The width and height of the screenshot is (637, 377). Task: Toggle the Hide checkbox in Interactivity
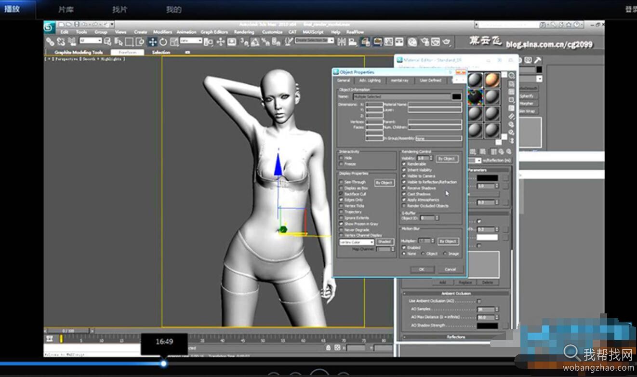coord(341,158)
